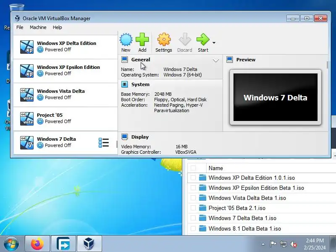Collapse the General section chevron

tap(216, 60)
